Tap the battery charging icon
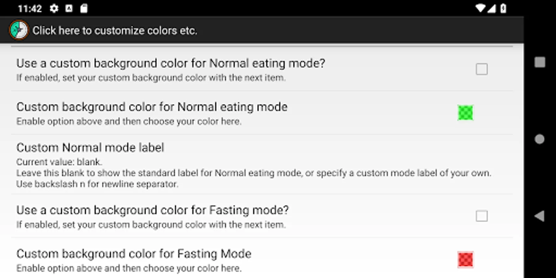556x278 pixels. [x=503, y=8]
